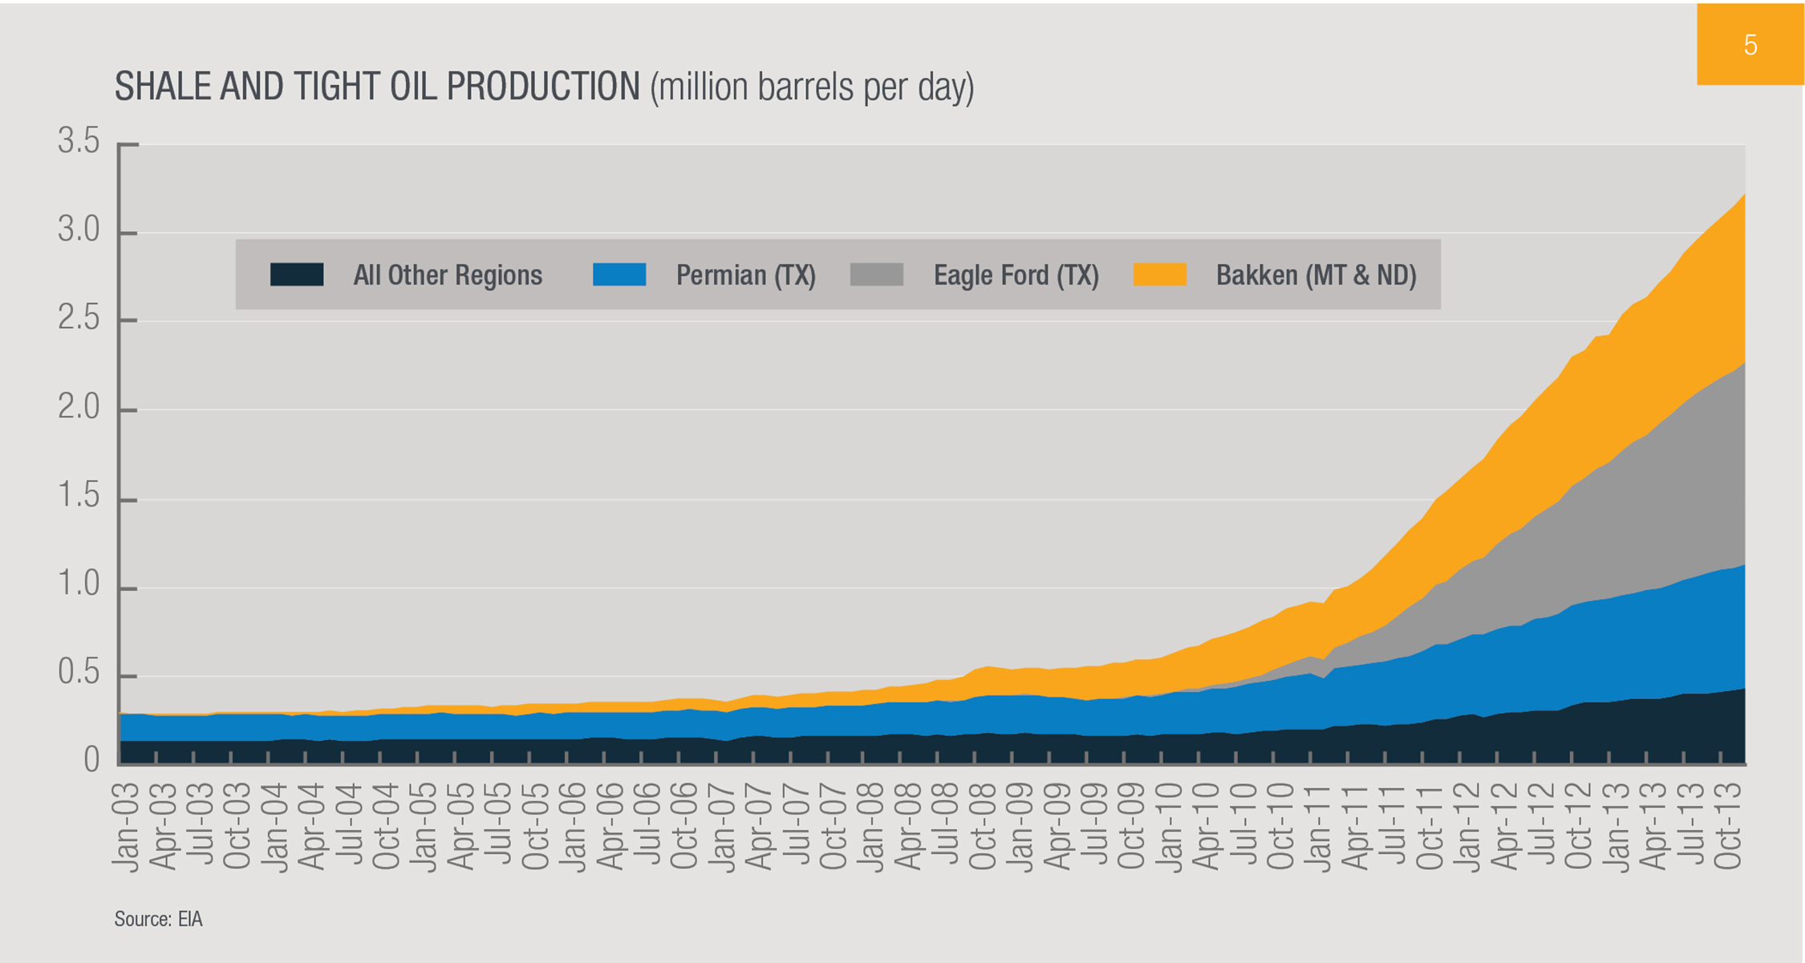Click the Oct-13 x-axis label
Screen dimensions: 1805x963
pyautogui.click(x=1727, y=826)
